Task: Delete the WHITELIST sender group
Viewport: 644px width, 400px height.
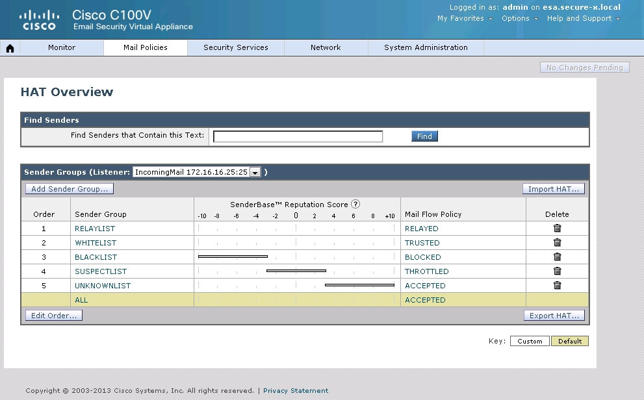Action: pyautogui.click(x=557, y=242)
